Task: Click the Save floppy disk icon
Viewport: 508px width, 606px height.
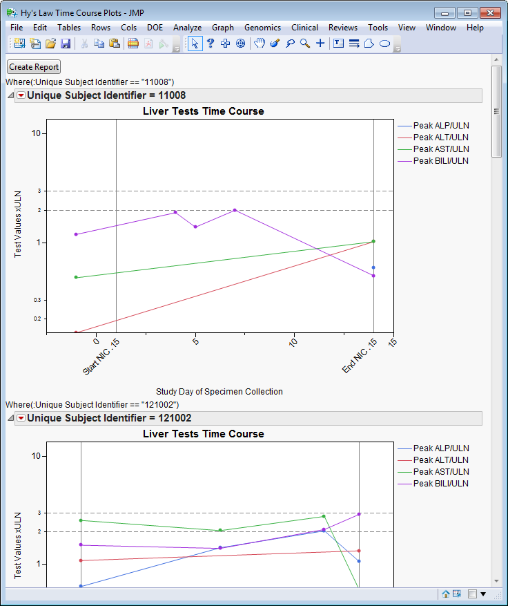Action: pos(66,44)
